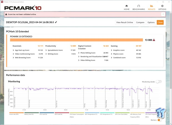Click the overall score 13 000

(148, 40)
